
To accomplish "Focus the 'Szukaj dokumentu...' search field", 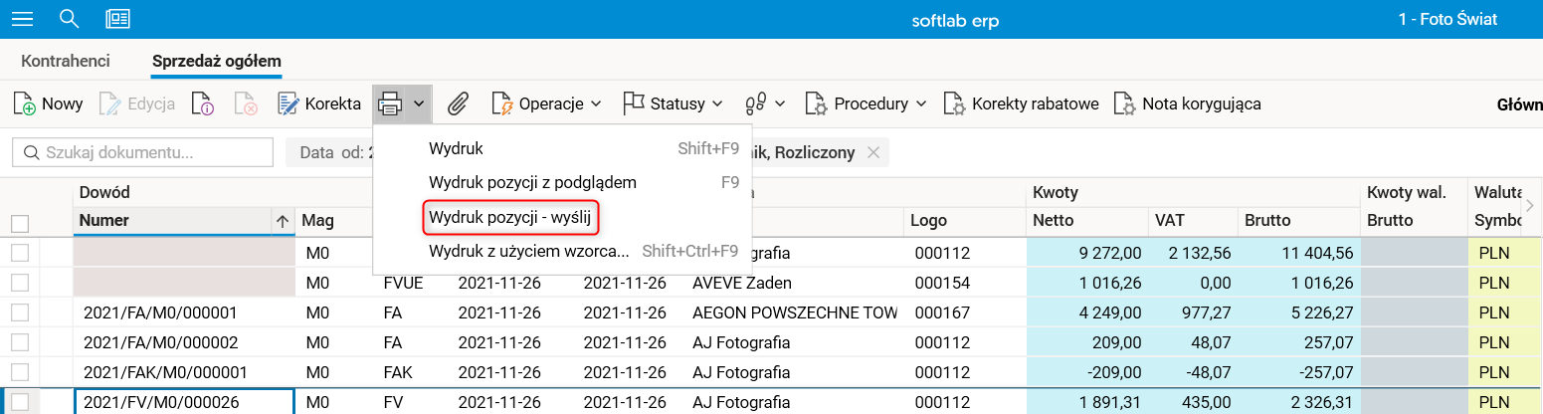I will pos(149,152).
